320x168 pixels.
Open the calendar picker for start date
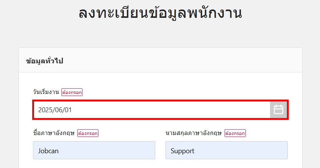(278, 110)
